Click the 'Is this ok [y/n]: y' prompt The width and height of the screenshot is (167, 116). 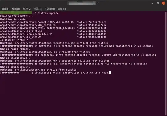[x=14, y=40]
